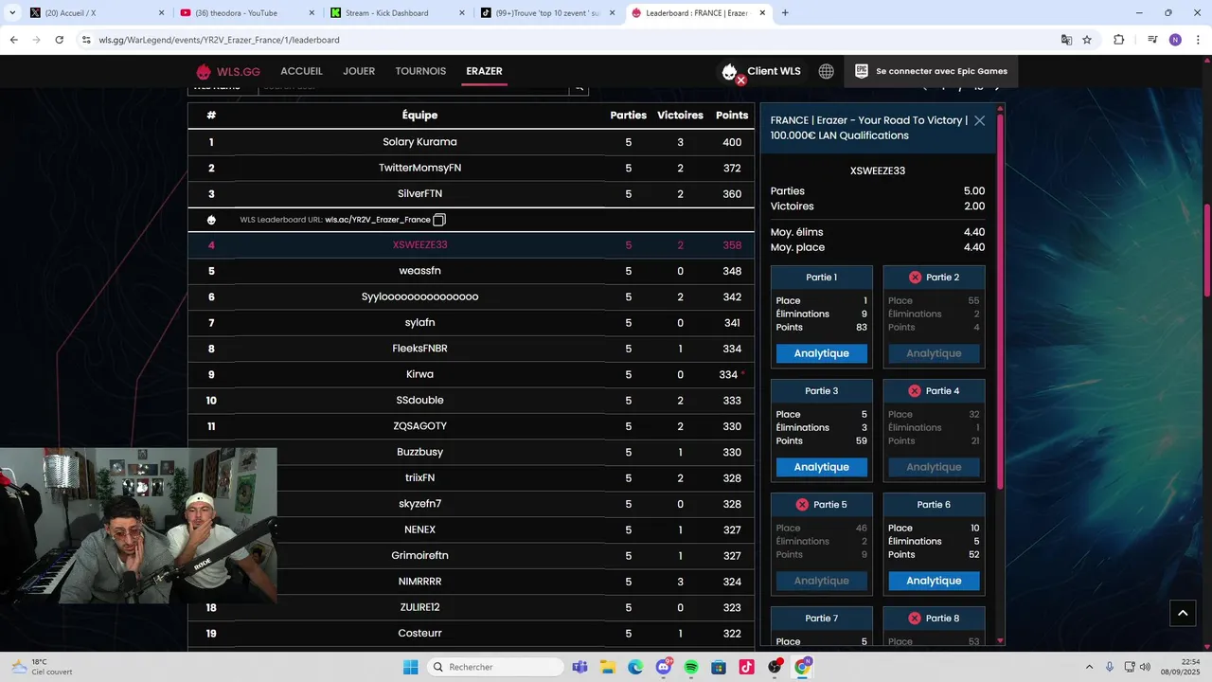This screenshot has height=682, width=1212.
Task: Open File Explorer from the taskbar
Action: (607, 667)
